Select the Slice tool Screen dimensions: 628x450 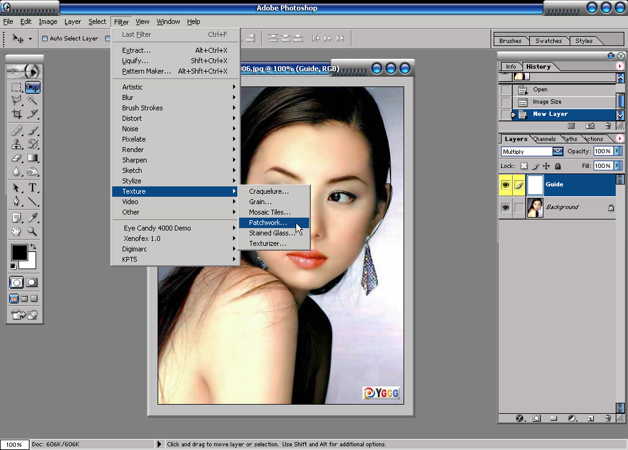click(x=33, y=114)
